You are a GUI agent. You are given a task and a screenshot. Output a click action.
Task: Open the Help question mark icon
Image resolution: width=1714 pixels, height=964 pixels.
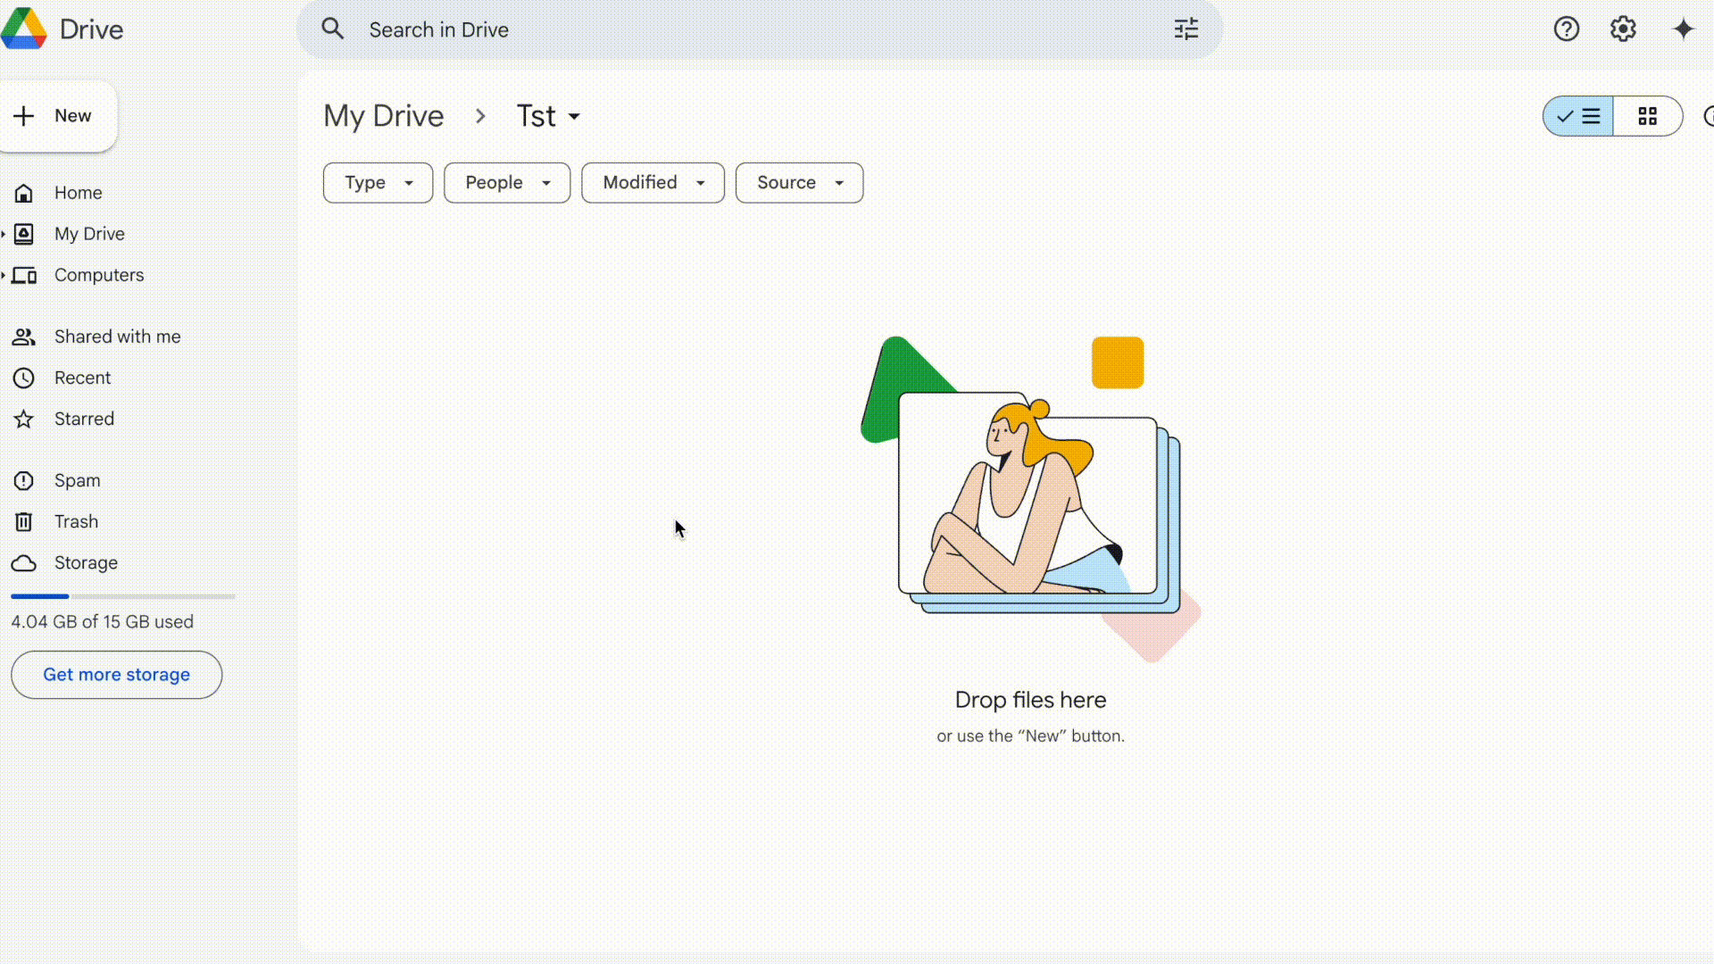tap(1567, 29)
